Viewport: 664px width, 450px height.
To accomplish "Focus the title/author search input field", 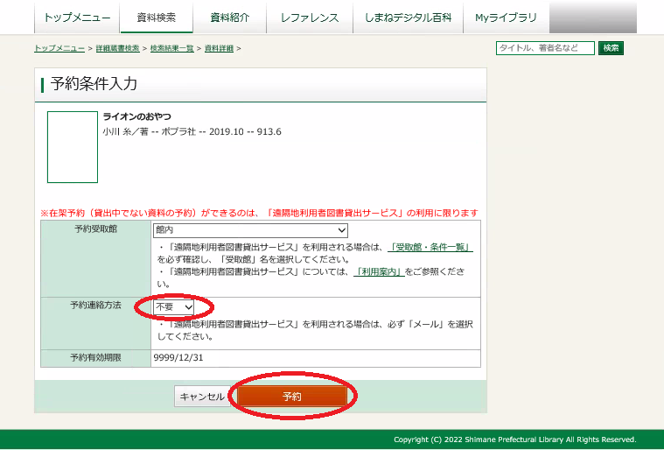I will tap(544, 48).
